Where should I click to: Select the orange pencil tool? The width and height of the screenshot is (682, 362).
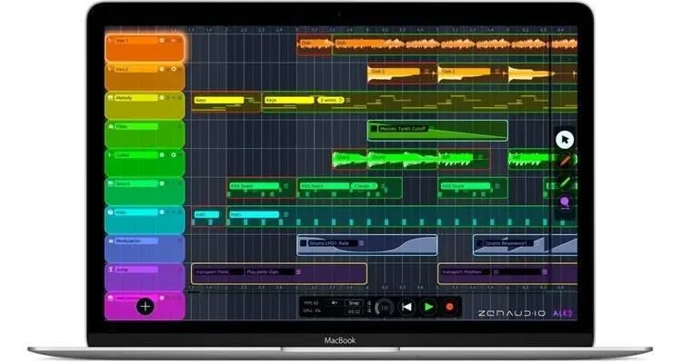[565, 161]
